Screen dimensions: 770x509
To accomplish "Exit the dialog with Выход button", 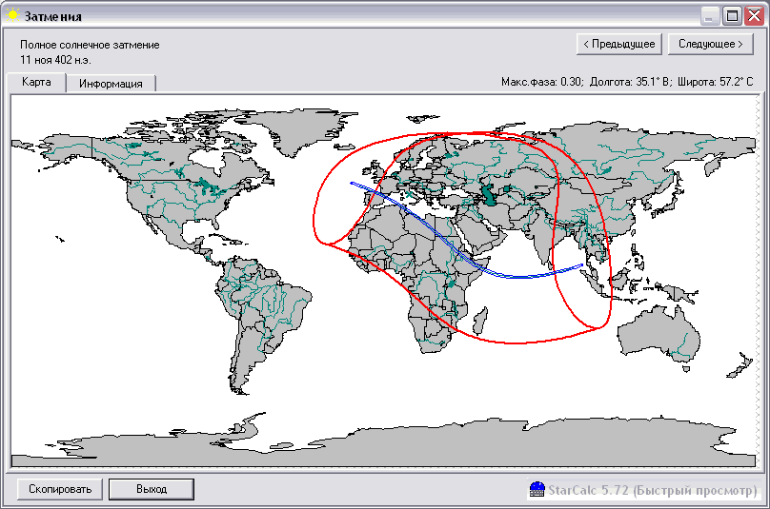I will pos(152,489).
